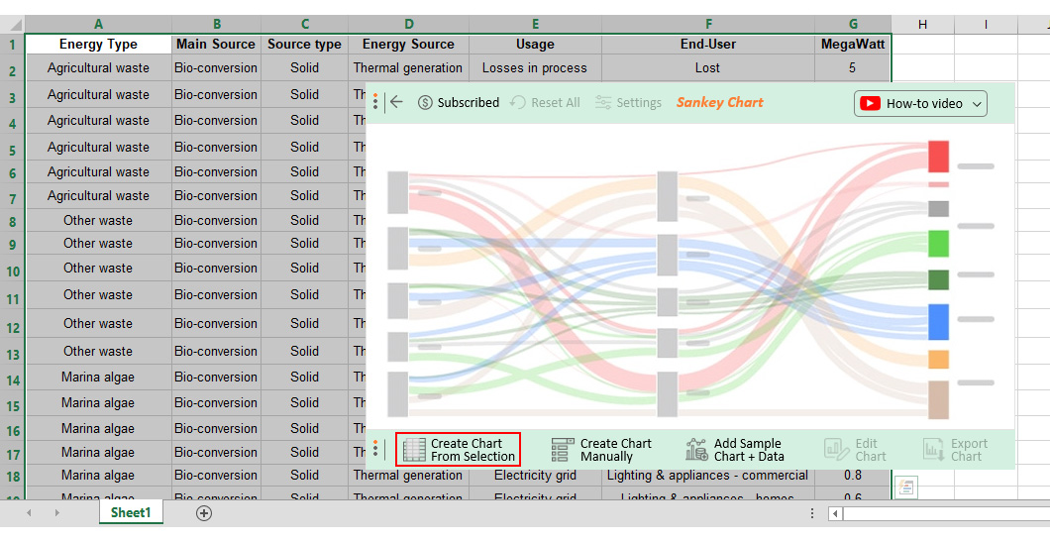The width and height of the screenshot is (1050, 542).
Task: Click the Subscribed dollar icon
Action: [425, 102]
